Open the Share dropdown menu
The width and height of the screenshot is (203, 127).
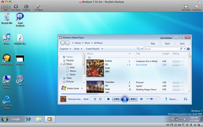pos(78,49)
